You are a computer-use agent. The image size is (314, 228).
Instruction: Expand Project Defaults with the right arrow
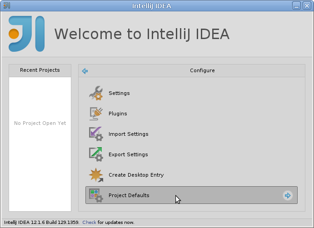288,195
